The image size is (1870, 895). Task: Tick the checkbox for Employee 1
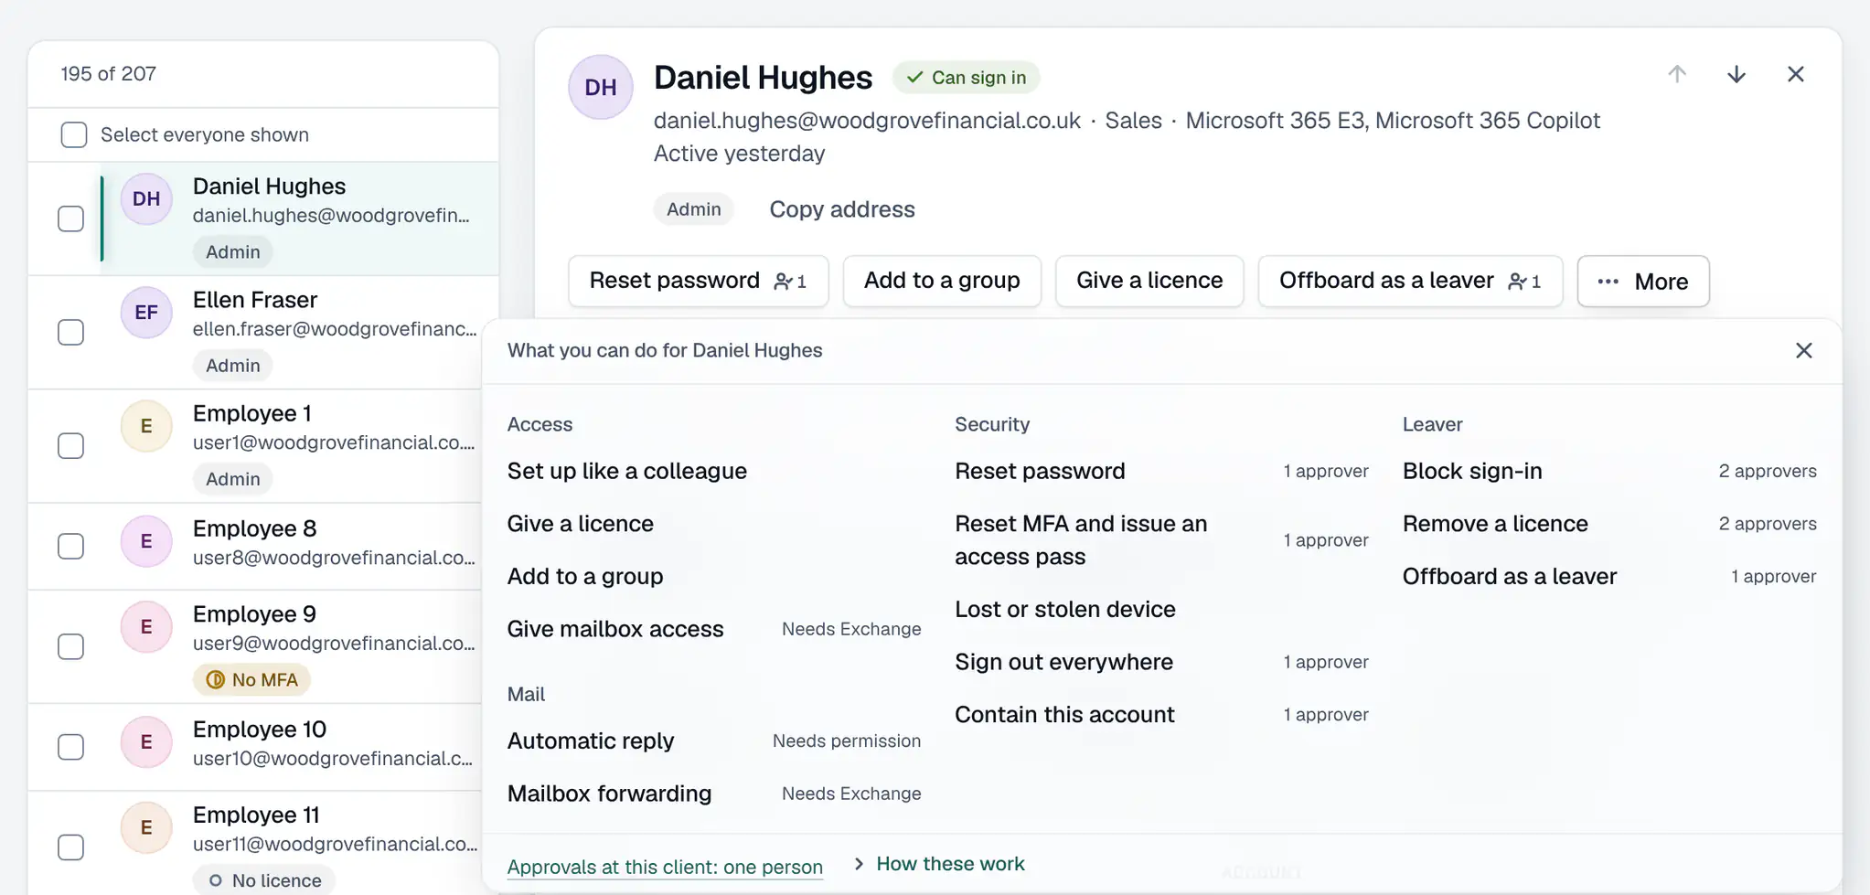(x=70, y=445)
